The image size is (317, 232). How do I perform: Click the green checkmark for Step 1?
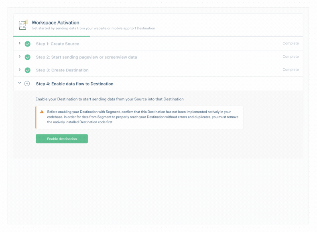pos(28,44)
